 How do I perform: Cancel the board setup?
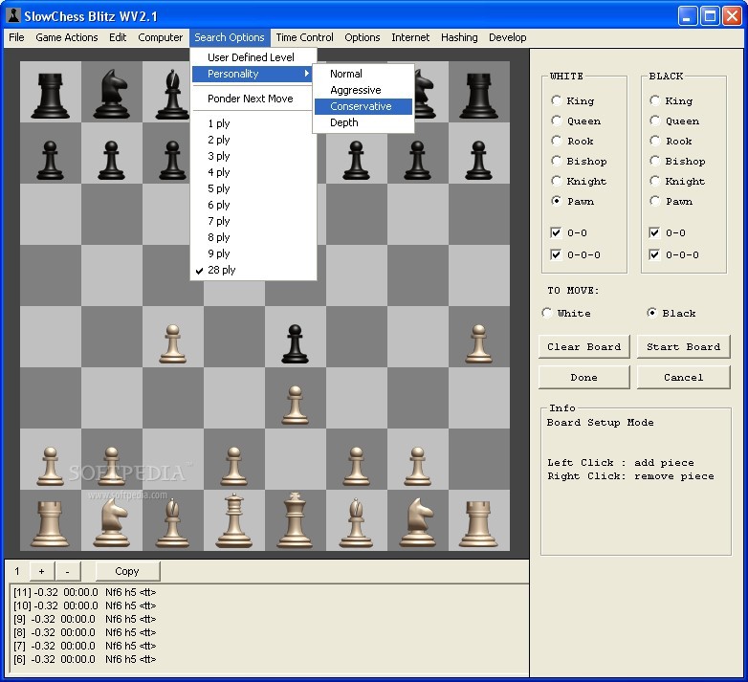[x=683, y=377]
